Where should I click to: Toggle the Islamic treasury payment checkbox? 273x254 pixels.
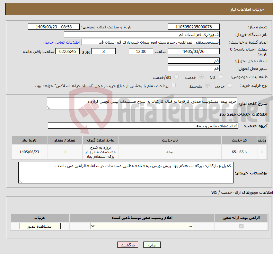pos(174,85)
